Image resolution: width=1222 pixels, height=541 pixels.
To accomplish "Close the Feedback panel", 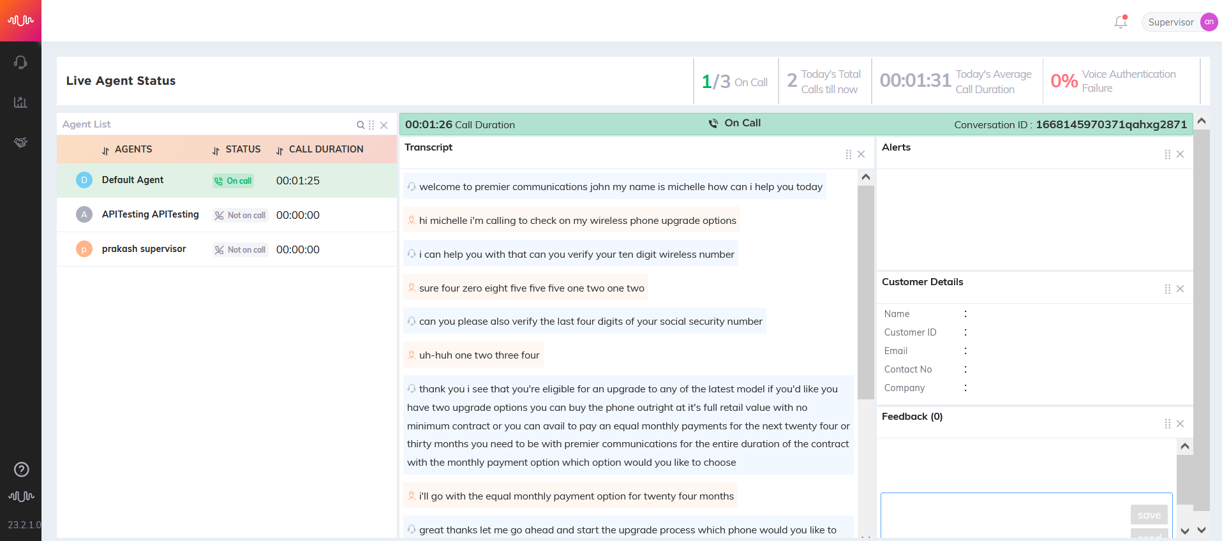I will tap(1180, 424).
